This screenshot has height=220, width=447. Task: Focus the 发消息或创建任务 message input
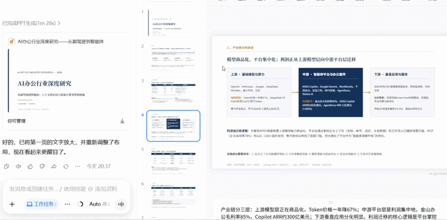pyautogui.click(x=63, y=189)
